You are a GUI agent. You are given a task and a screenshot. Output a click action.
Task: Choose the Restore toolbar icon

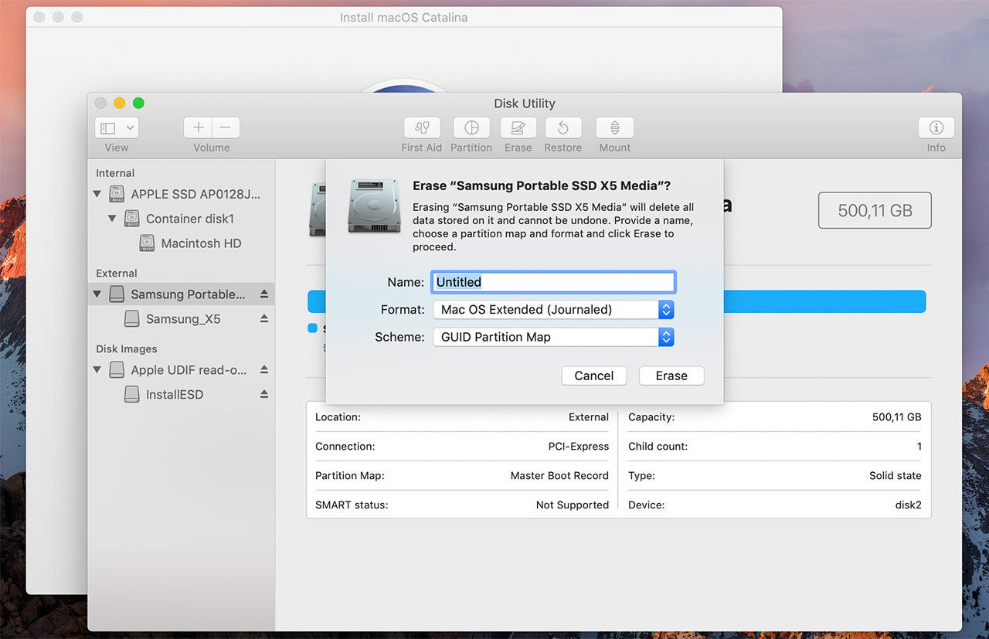tap(563, 127)
